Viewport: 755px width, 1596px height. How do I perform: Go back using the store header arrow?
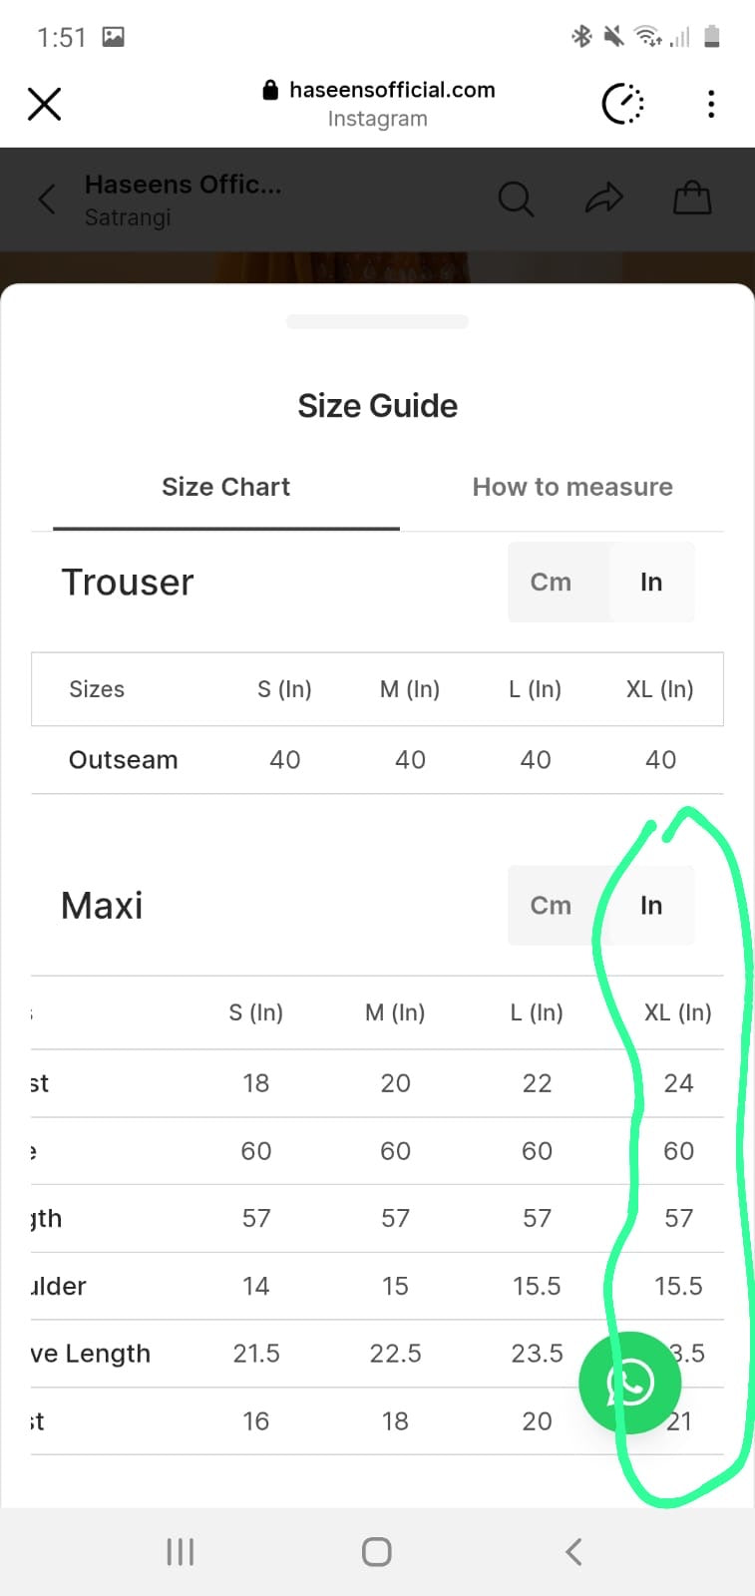click(x=46, y=199)
